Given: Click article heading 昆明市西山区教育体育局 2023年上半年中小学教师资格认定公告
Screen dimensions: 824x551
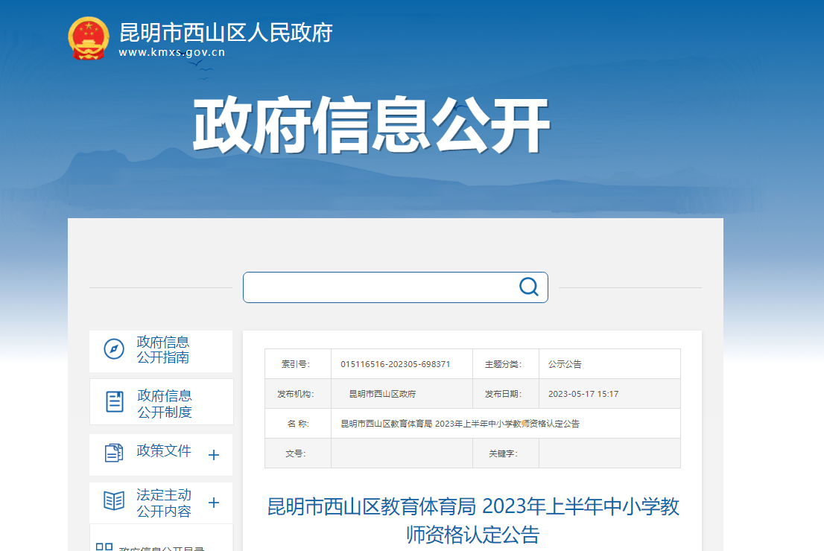Looking at the screenshot, I should point(473,520).
